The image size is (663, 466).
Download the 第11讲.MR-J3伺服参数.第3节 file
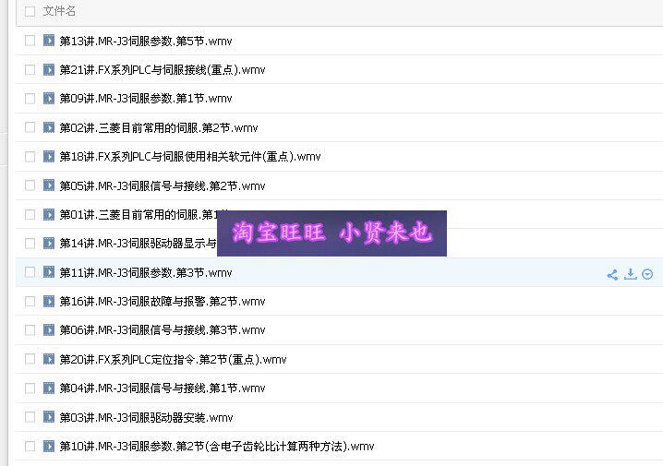click(x=630, y=274)
